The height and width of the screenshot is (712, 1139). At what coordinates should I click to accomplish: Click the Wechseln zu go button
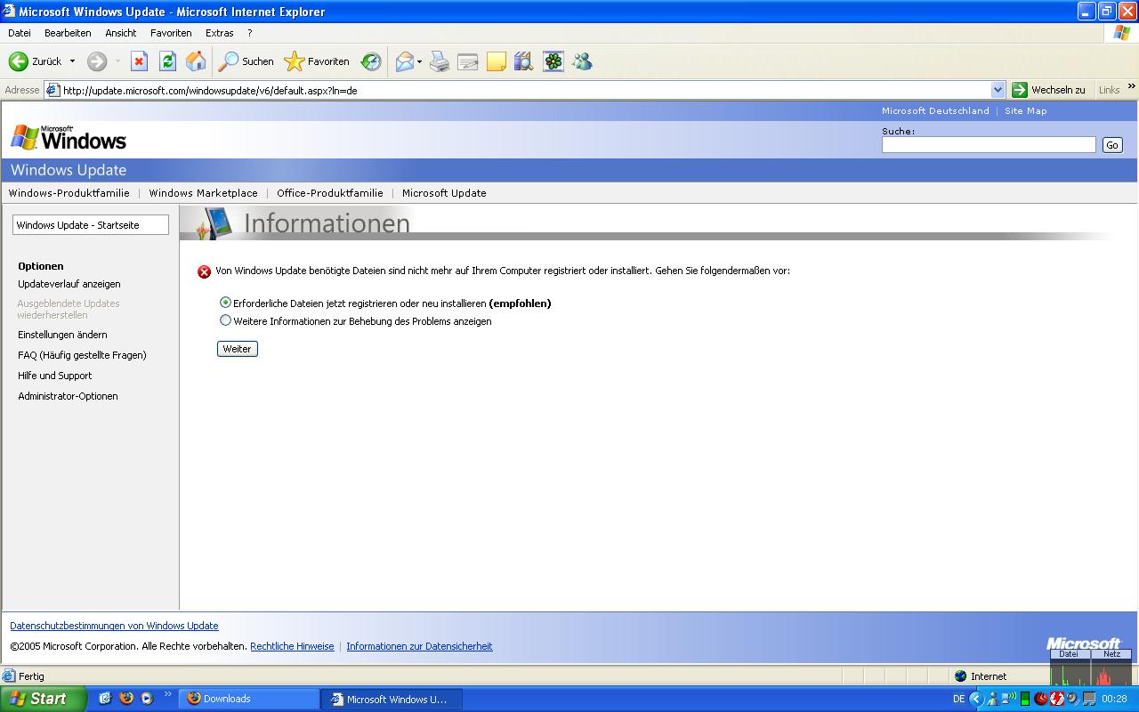point(1049,90)
